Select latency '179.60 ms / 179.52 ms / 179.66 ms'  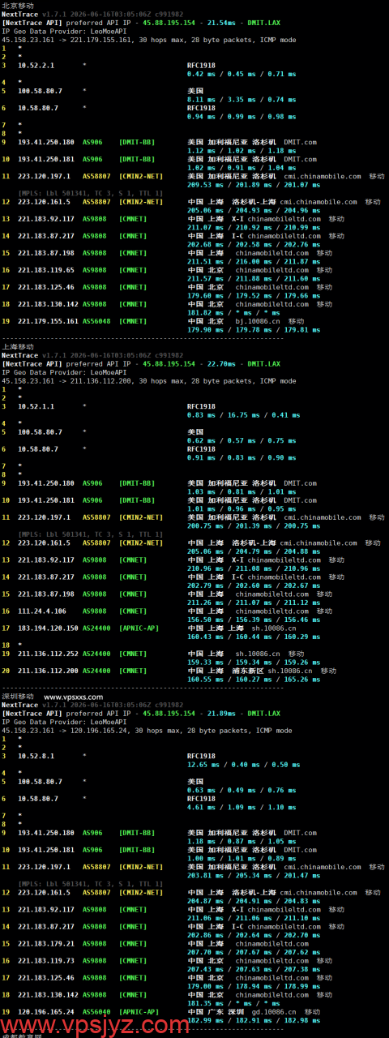(x=246, y=295)
